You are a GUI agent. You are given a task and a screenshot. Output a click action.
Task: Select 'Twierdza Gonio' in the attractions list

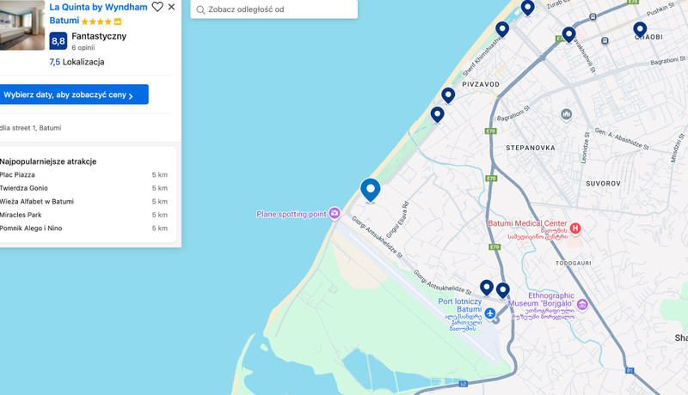[24, 188]
